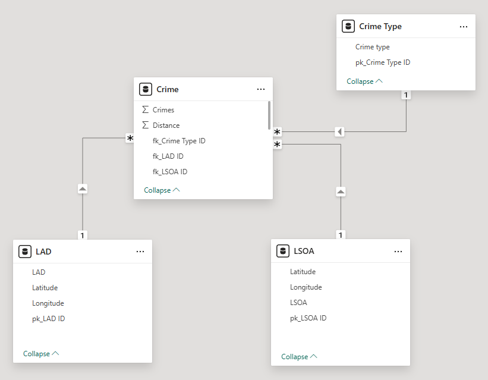
Task: Collapse the LSOA table card
Action: coord(299,357)
